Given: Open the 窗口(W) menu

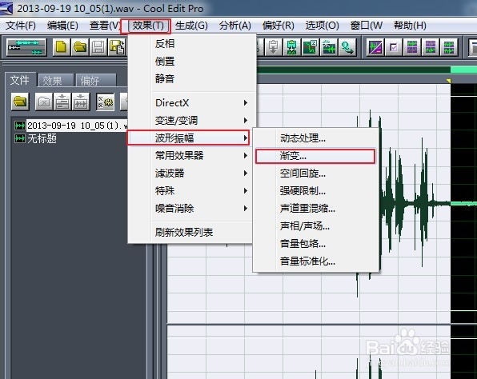Looking at the screenshot, I should [x=367, y=26].
